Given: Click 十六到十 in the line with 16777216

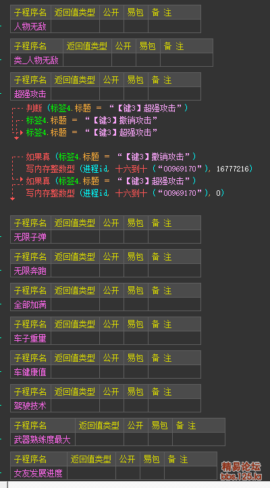Looking at the screenshot, I should (x=131, y=169).
